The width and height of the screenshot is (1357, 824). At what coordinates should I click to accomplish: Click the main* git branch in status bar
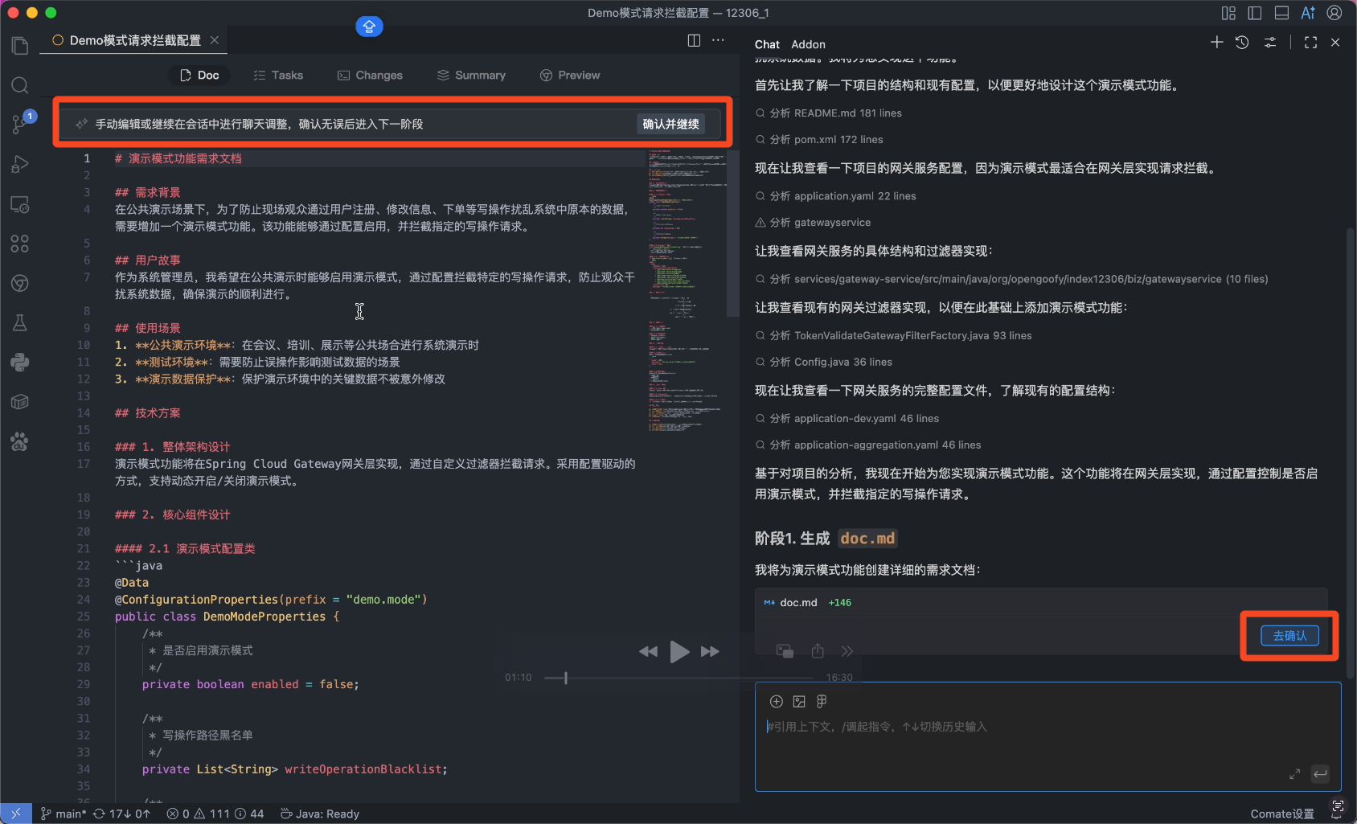[x=64, y=814]
